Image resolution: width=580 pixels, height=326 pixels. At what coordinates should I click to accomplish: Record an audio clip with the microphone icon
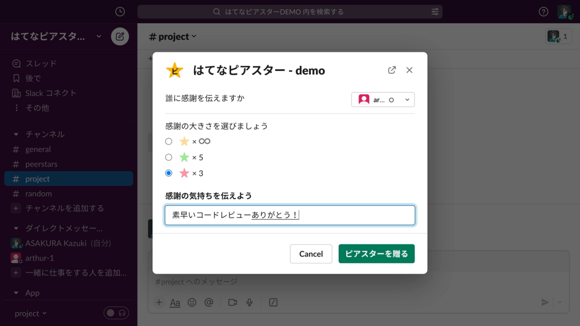coord(249,302)
